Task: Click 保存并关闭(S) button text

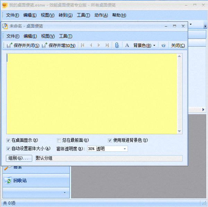Action: click(x=26, y=46)
